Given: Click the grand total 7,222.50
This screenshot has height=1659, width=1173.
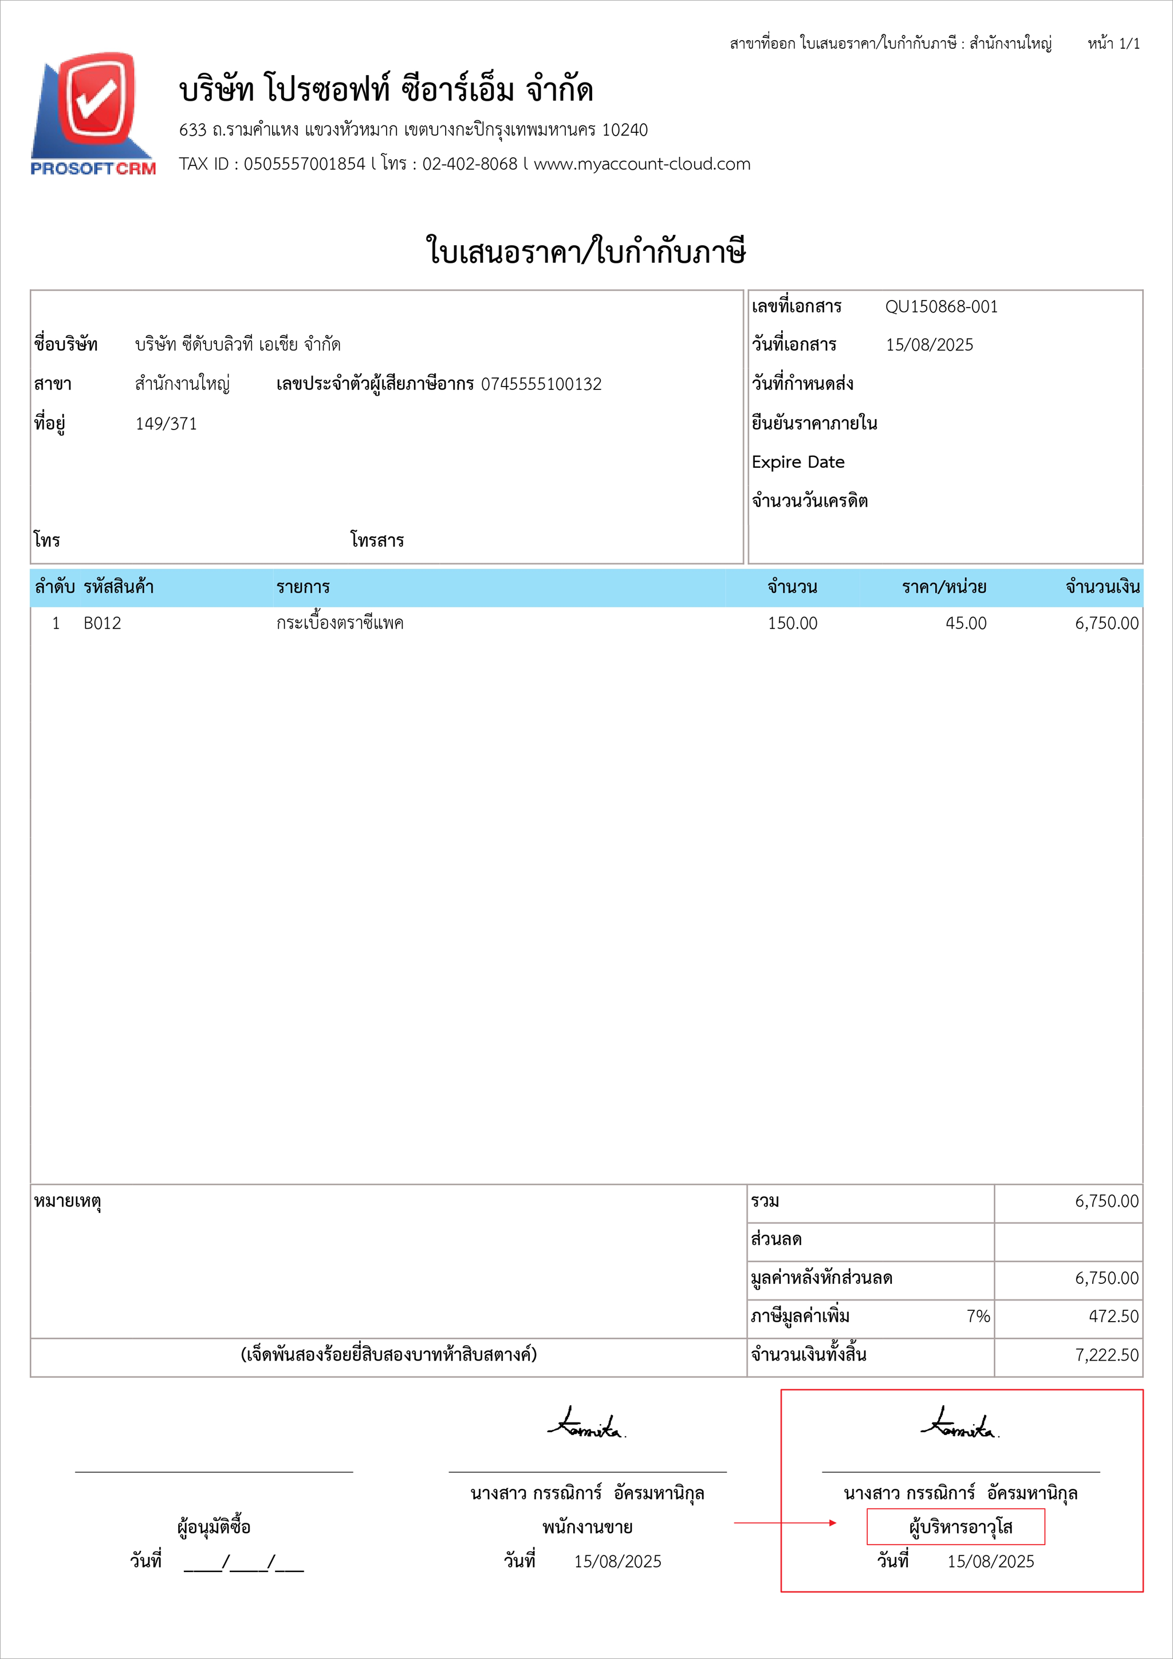Looking at the screenshot, I should pyautogui.click(x=1106, y=1355).
